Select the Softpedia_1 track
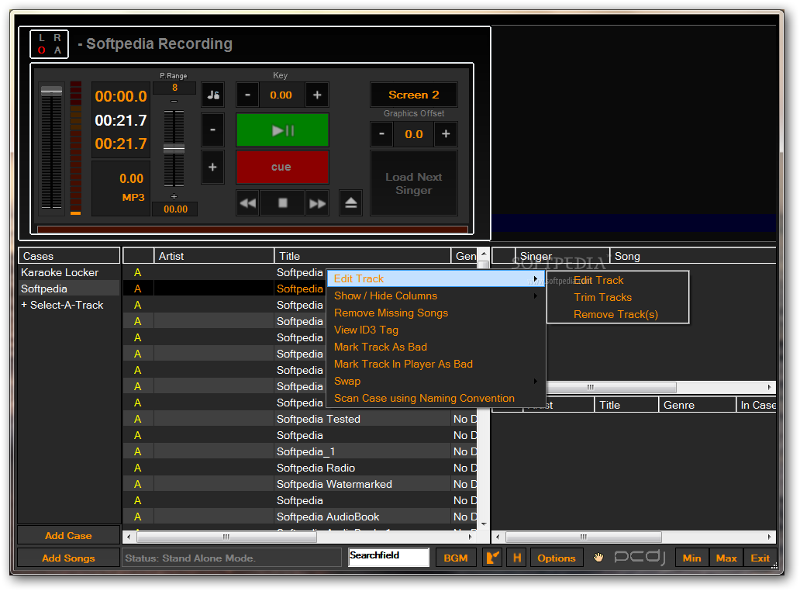Image resolution: width=800 pixels, height=591 pixels. [x=301, y=451]
